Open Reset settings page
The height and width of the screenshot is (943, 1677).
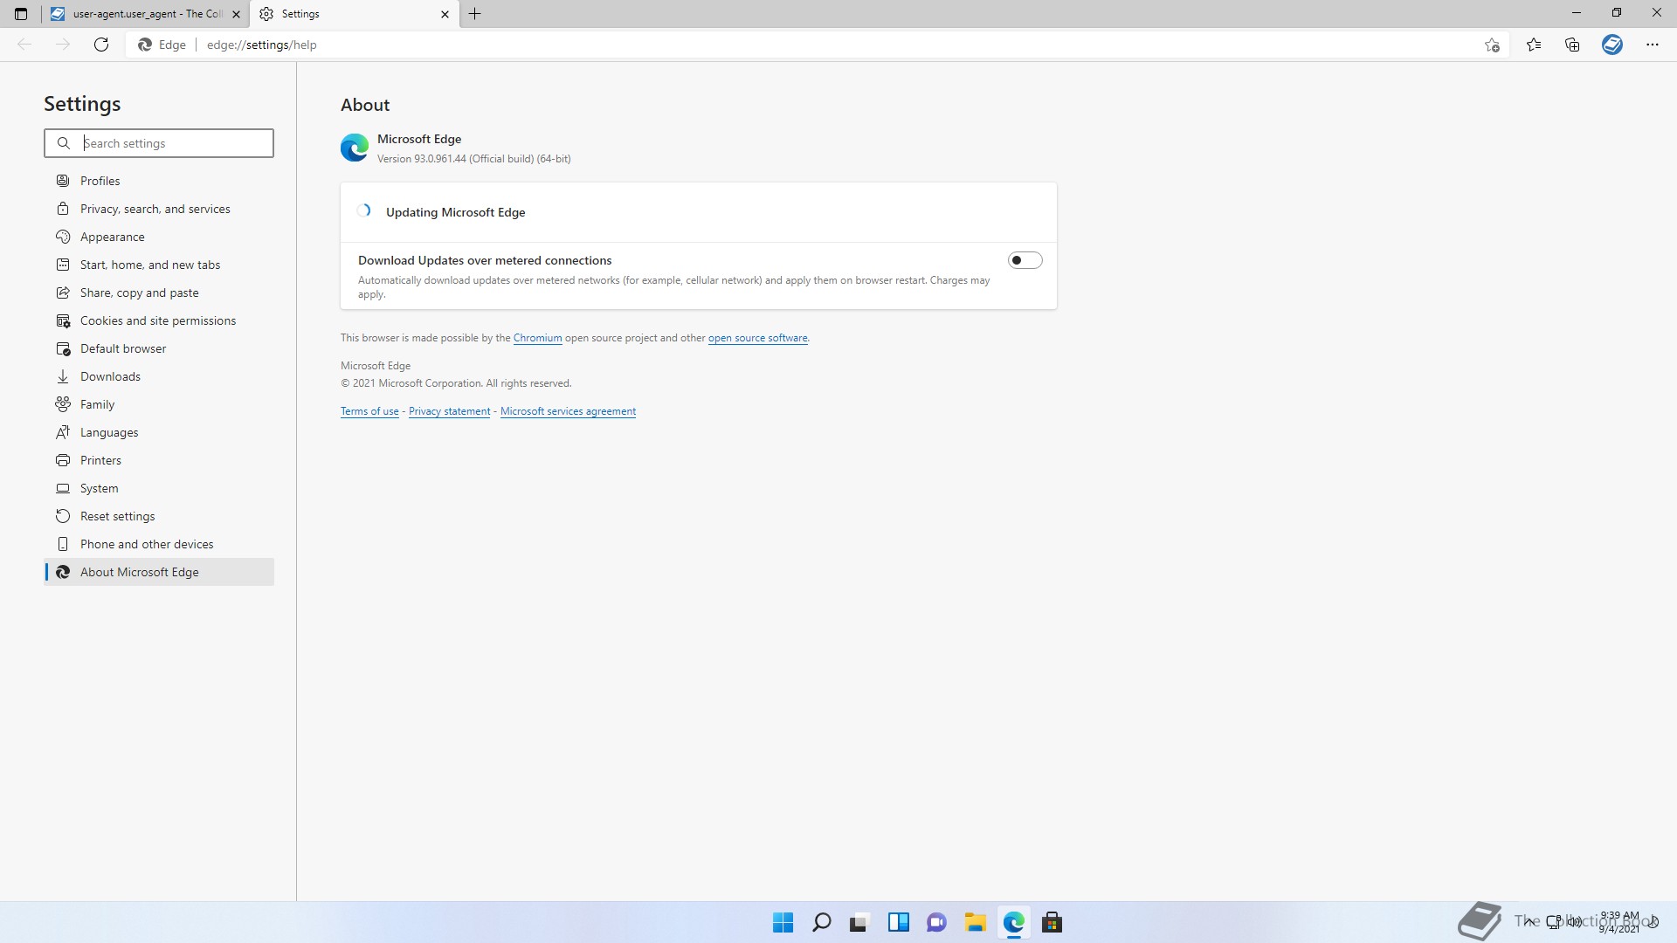159,516
